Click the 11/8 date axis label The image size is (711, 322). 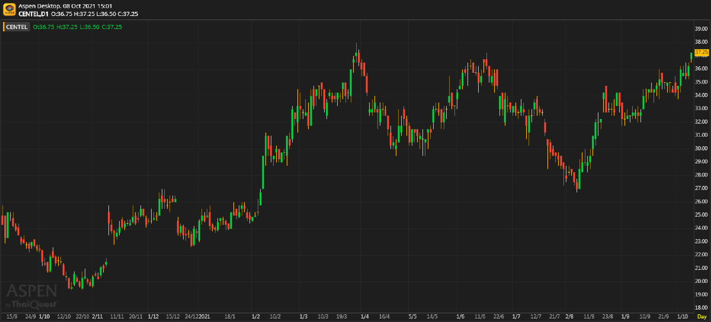(589, 317)
